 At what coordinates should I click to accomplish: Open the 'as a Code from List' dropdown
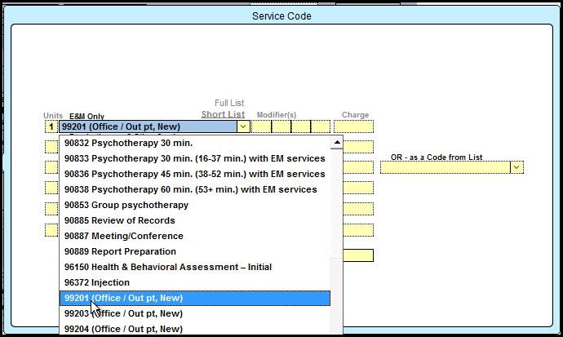(516, 167)
